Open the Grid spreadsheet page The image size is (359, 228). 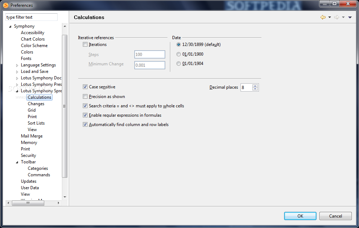(x=32, y=110)
